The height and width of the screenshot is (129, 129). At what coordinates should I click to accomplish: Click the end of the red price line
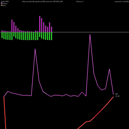(114, 97)
